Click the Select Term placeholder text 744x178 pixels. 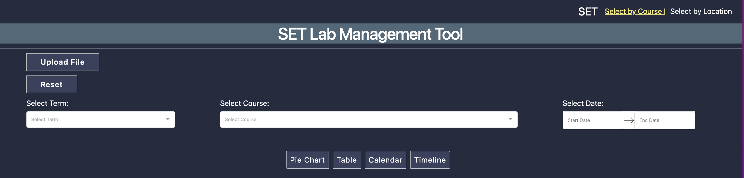[x=44, y=120]
